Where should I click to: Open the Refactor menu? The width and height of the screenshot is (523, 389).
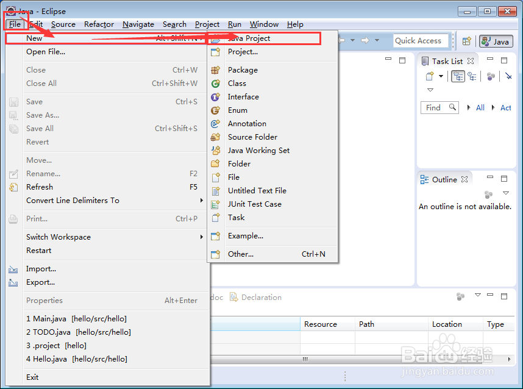[99, 24]
